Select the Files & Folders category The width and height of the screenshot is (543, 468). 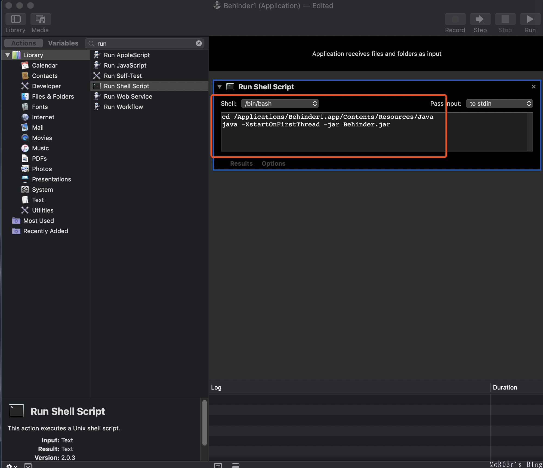coord(53,96)
